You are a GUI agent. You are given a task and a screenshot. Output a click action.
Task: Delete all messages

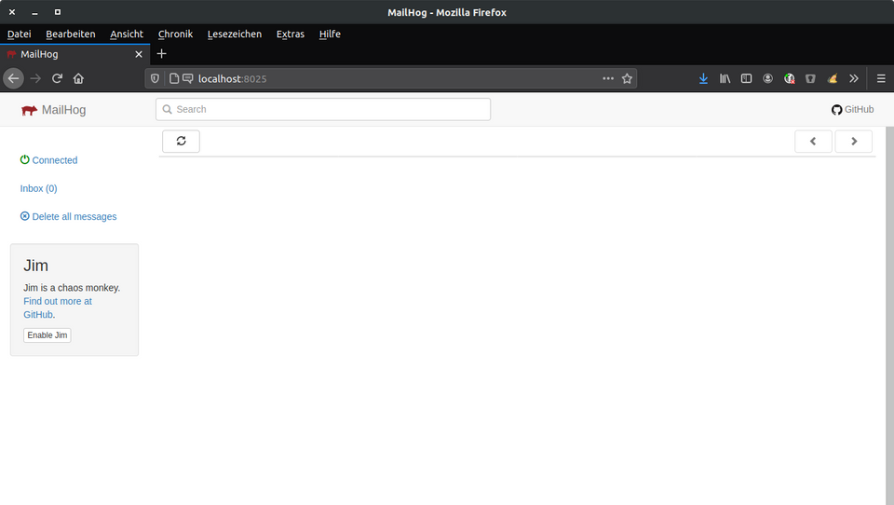(68, 216)
